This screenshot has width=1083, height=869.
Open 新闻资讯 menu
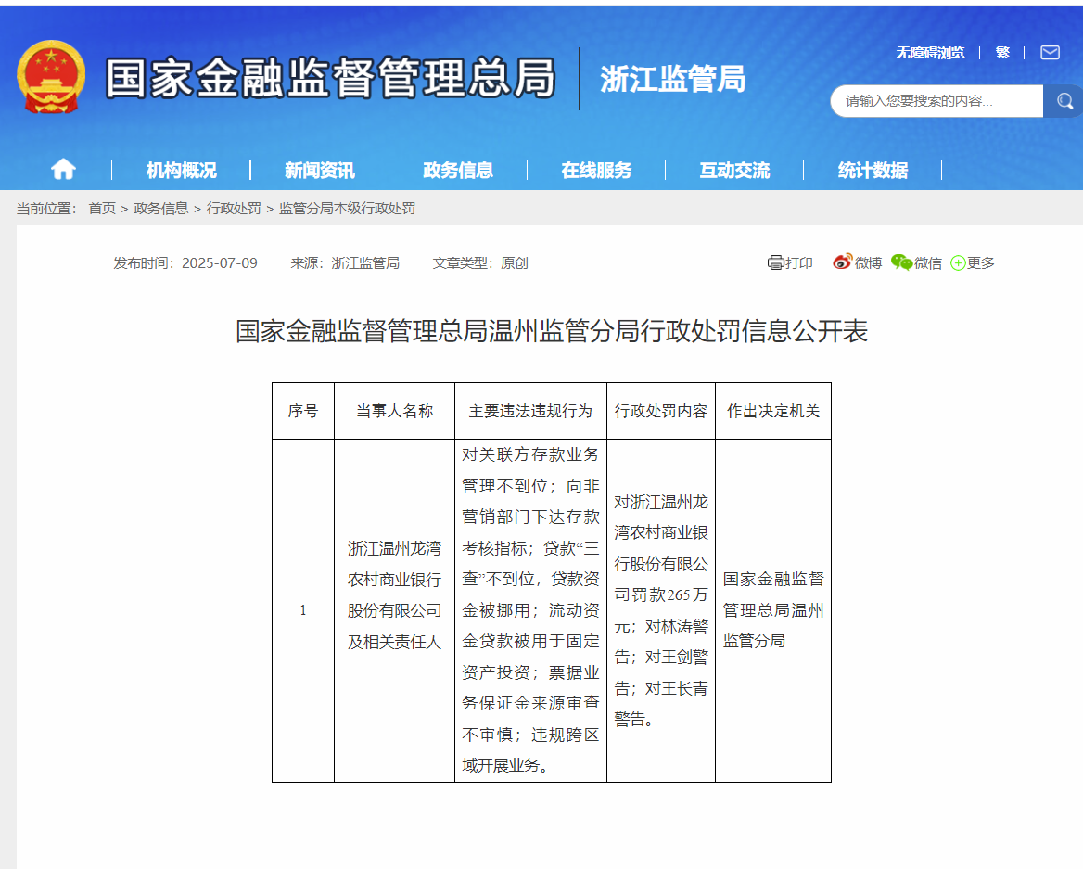(x=320, y=170)
